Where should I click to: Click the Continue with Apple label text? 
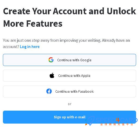pyautogui.click(x=74, y=76)
